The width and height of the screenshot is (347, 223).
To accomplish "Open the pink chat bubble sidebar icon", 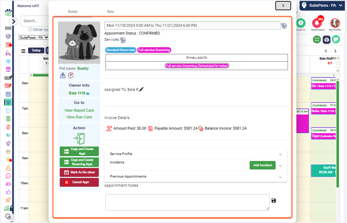I will pos(8,176).
